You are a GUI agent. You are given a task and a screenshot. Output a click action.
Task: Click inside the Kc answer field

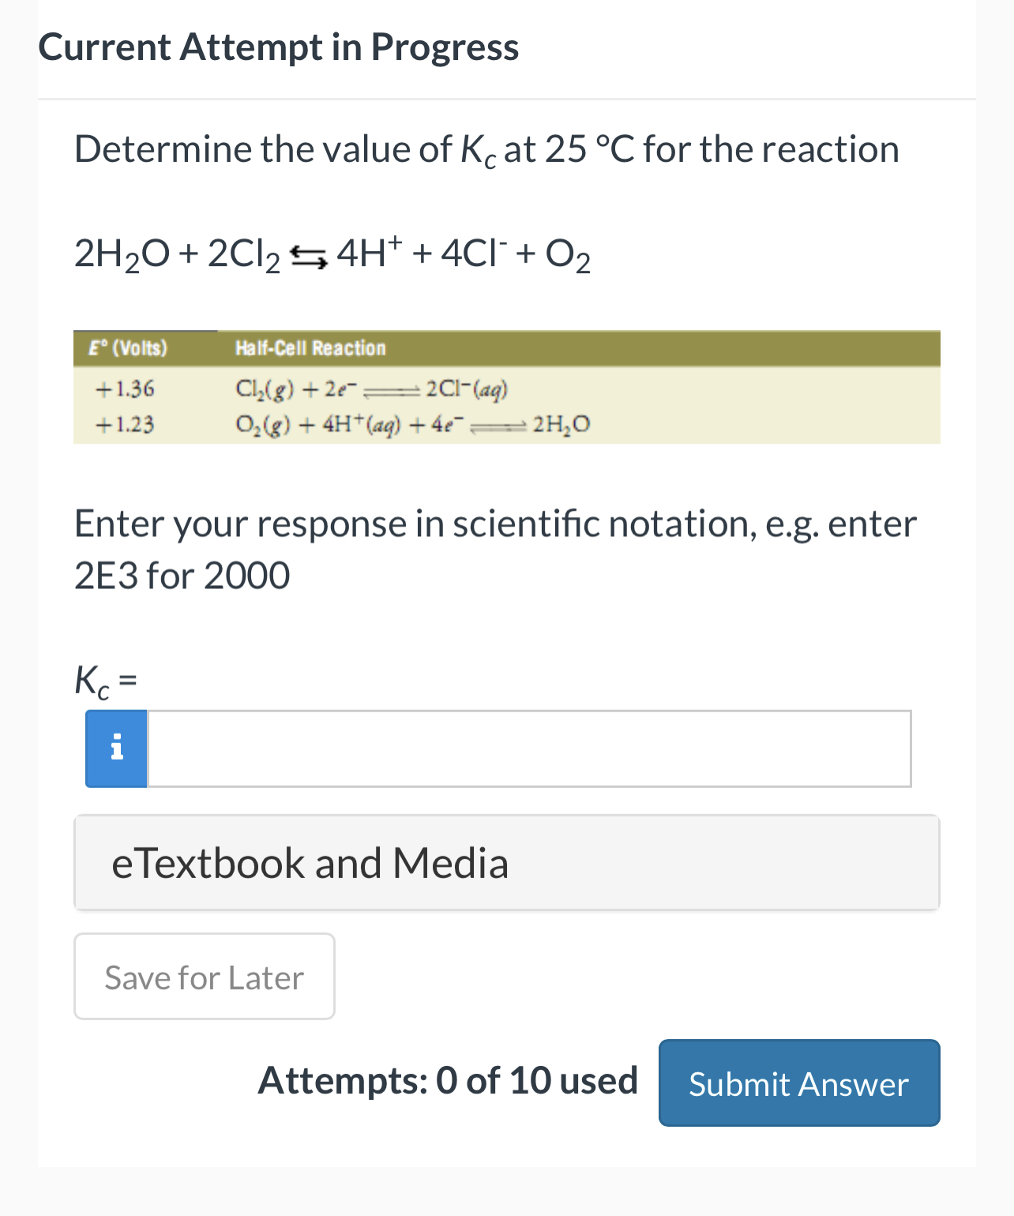point(529,748)
